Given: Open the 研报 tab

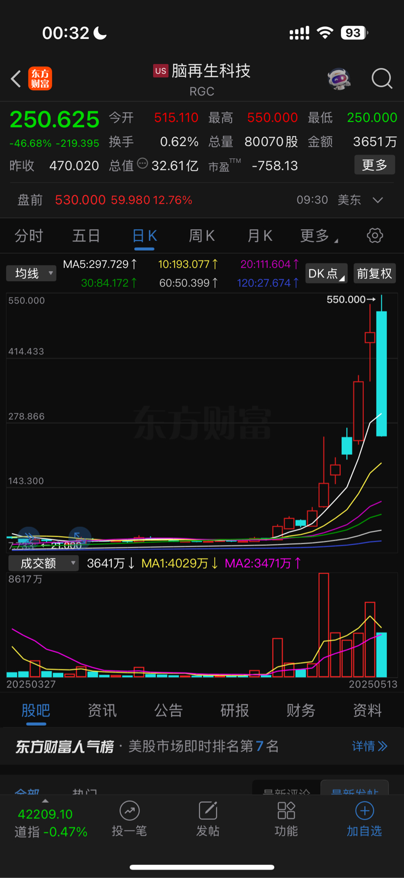Looking at the screenshot, I should click(x=235, y=711).
